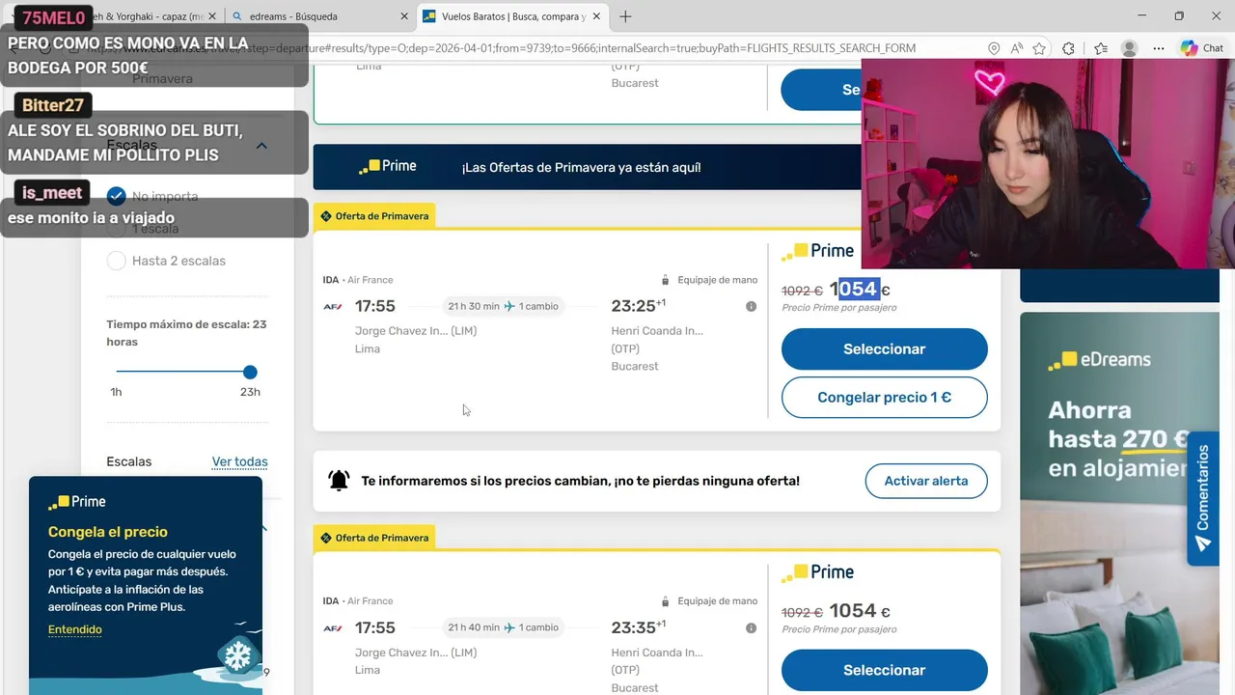Freeze price with Congelar precio 1 €

pos(884,397)
